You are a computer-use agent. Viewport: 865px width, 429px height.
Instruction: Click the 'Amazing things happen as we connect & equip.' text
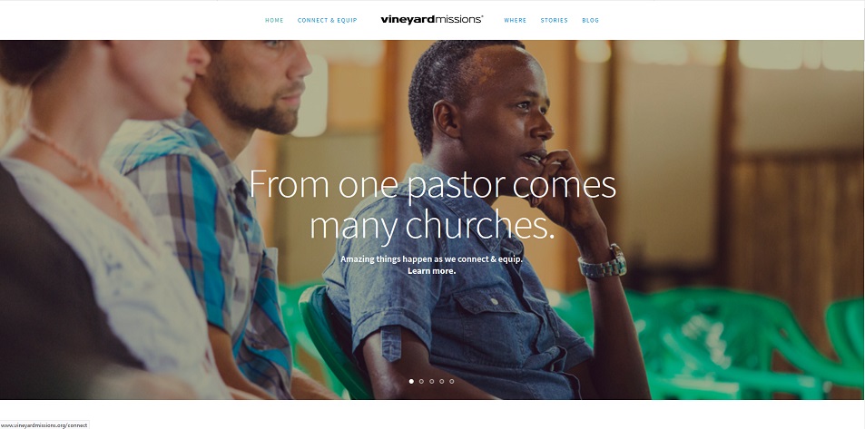pos(431,259)
